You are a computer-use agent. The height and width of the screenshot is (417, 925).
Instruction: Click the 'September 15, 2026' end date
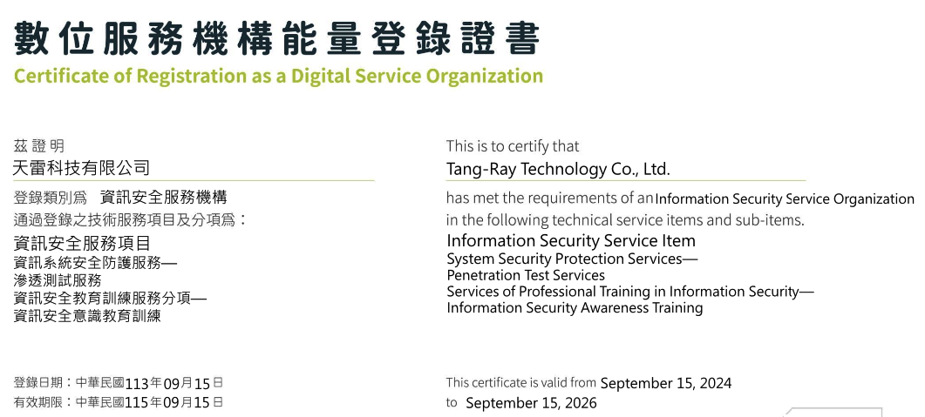(531, 403)
